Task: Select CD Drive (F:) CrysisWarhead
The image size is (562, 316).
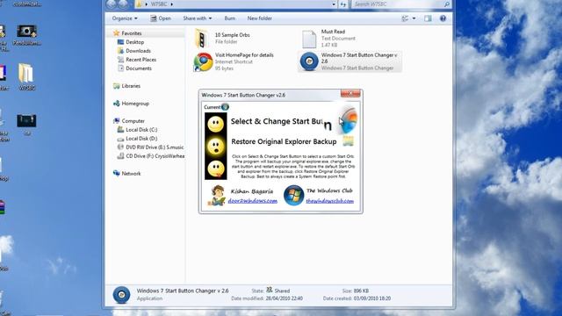Action: point(155,156)
